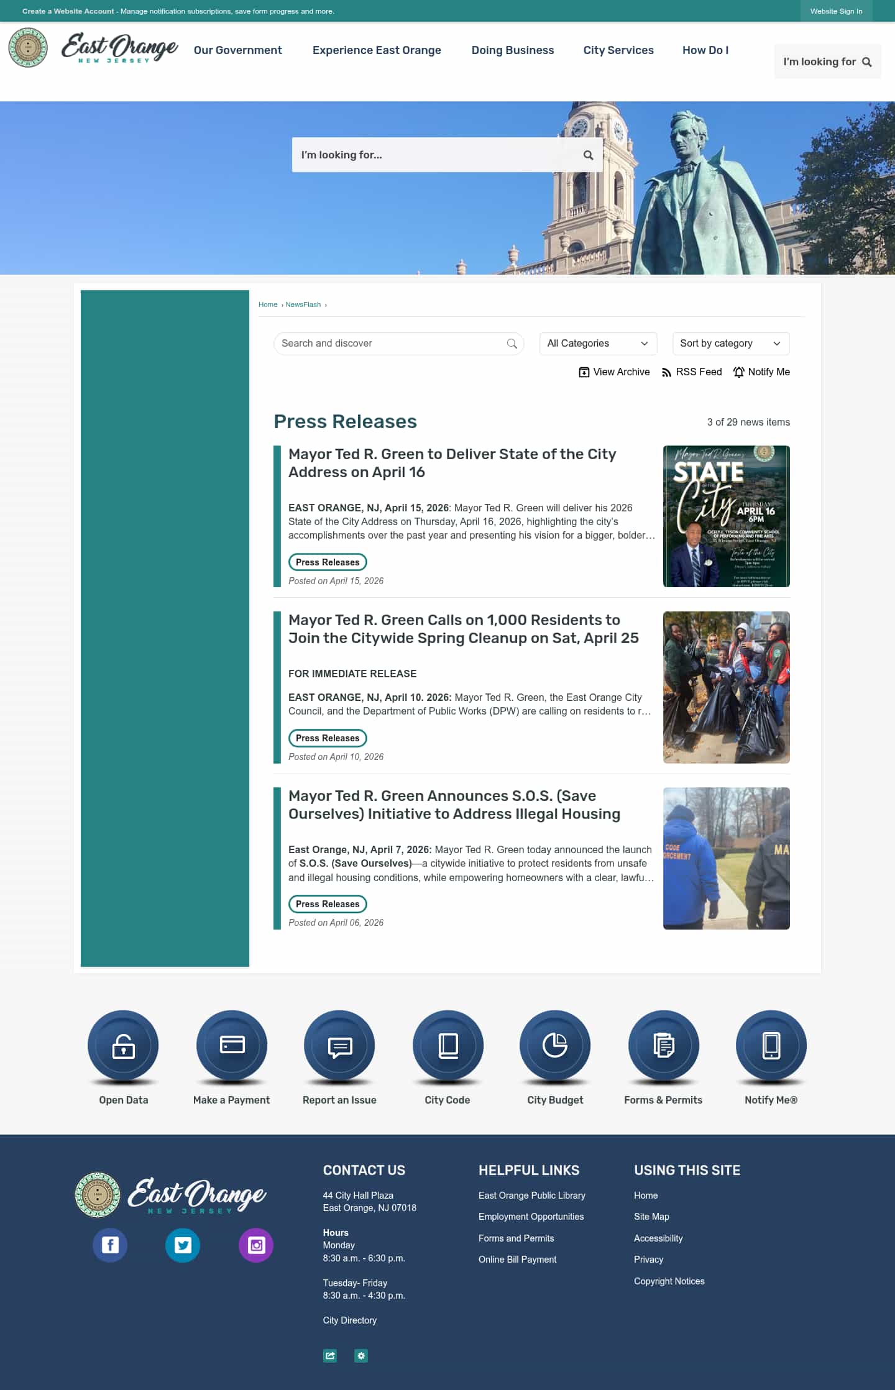Screen dimensions: 895x1390
Task: Go to Home breadcrumb
Action: click(268, 304)
